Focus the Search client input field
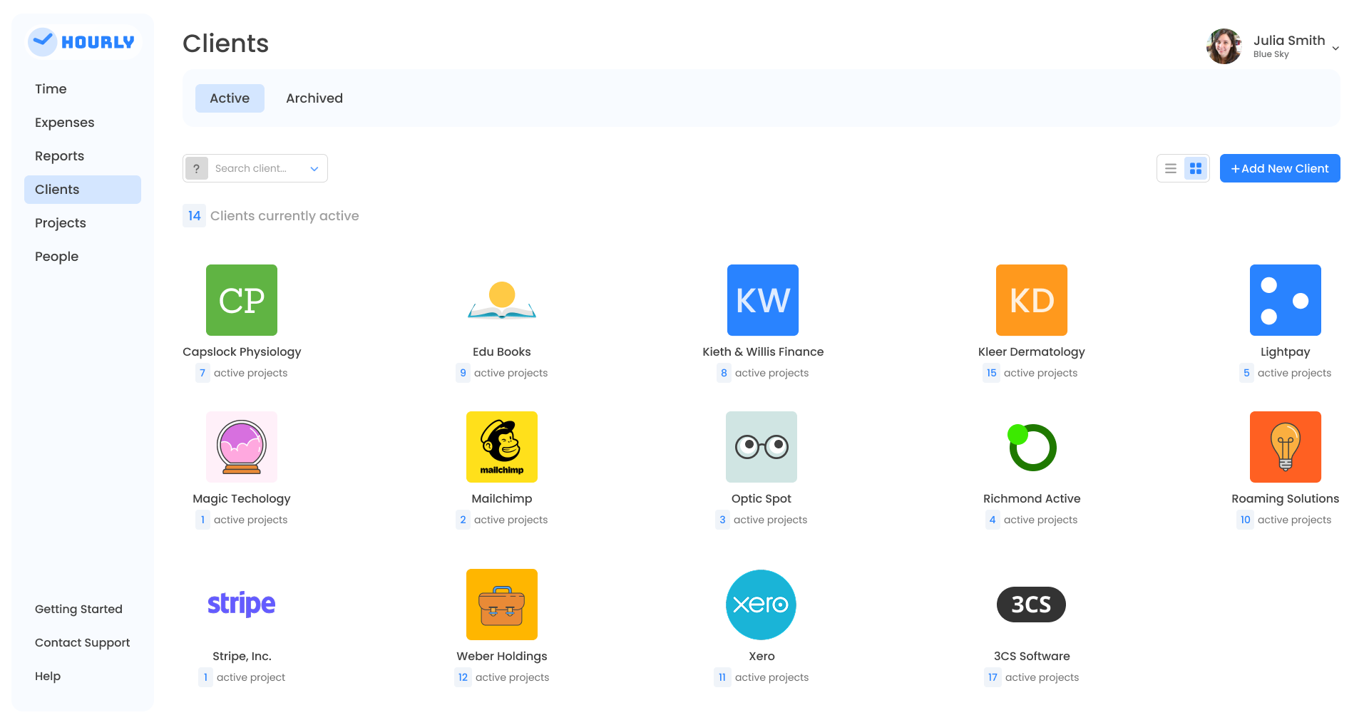This screenshot has height=725, width=1369. click(x=255, y=168)
